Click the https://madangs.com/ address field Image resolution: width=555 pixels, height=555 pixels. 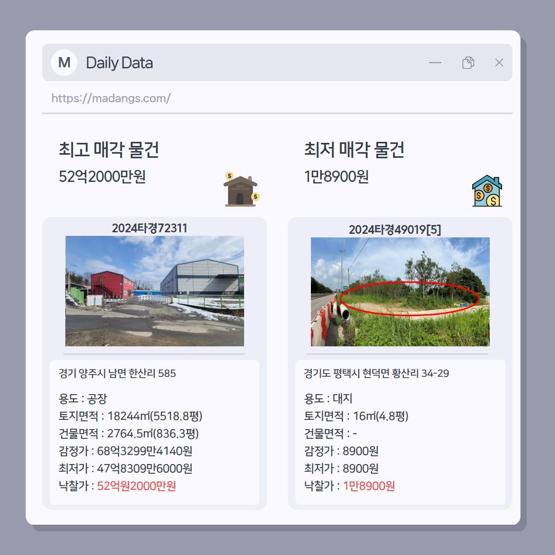(111, 98)
